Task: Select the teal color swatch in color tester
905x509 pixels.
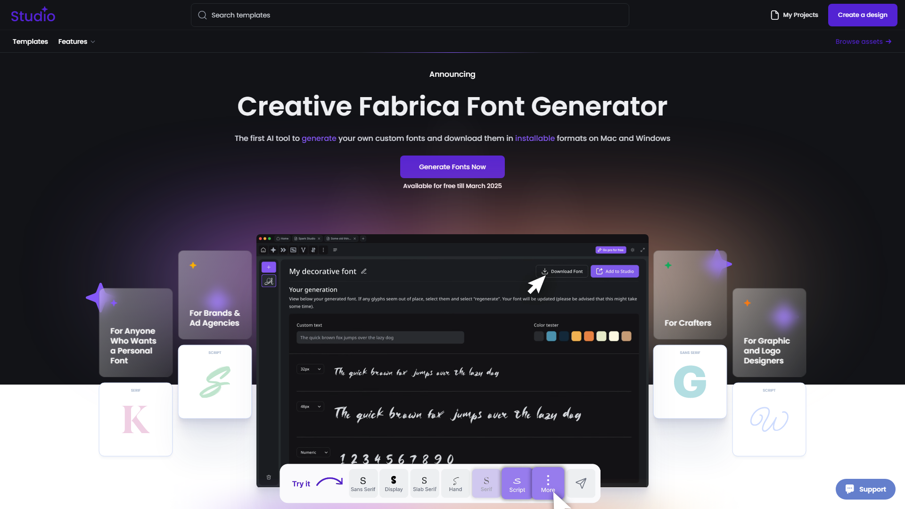Action: (x=551, y=336)
